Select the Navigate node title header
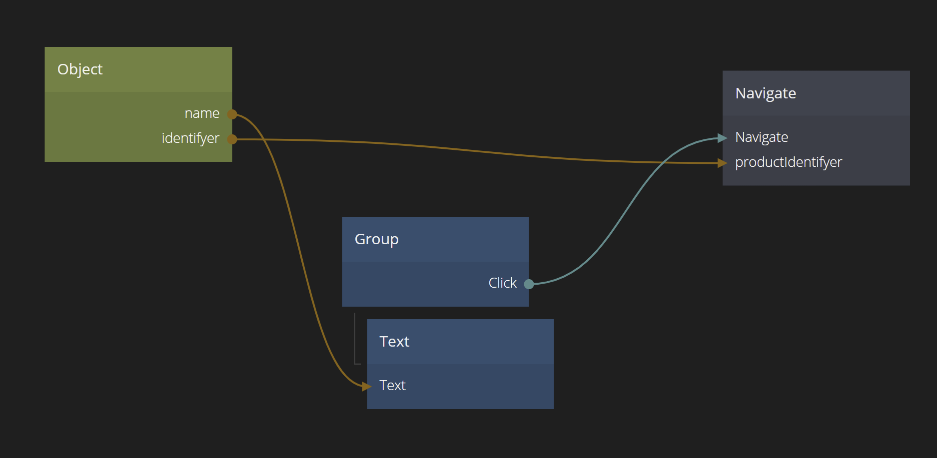Image resolution: width=937 pixels, height=458 pixels. pos(816,93)
